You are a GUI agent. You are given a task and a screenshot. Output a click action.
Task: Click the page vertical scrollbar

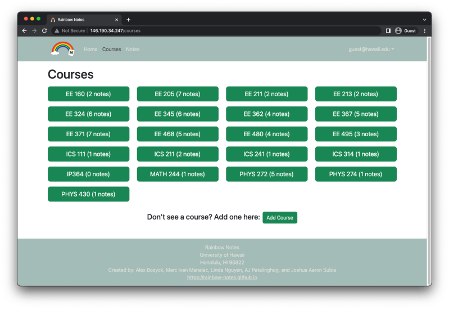(x=429, y=160)
